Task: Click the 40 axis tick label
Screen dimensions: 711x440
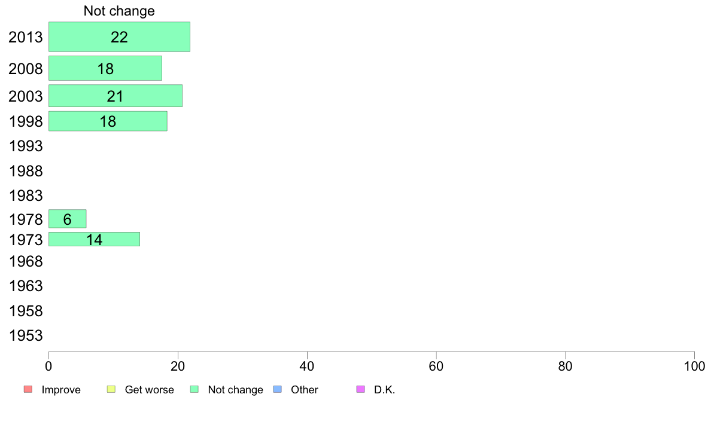Action: tap(307, 366)
